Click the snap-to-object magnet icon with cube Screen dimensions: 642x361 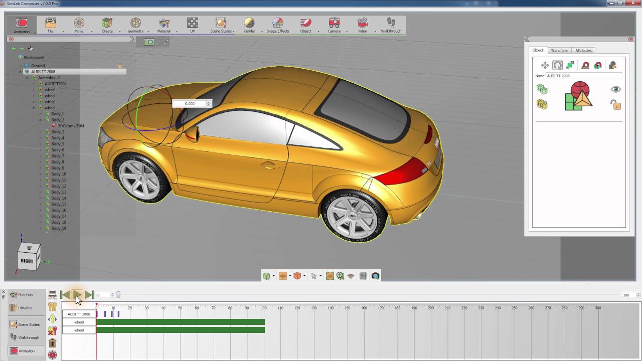click(x=598, y=65)
